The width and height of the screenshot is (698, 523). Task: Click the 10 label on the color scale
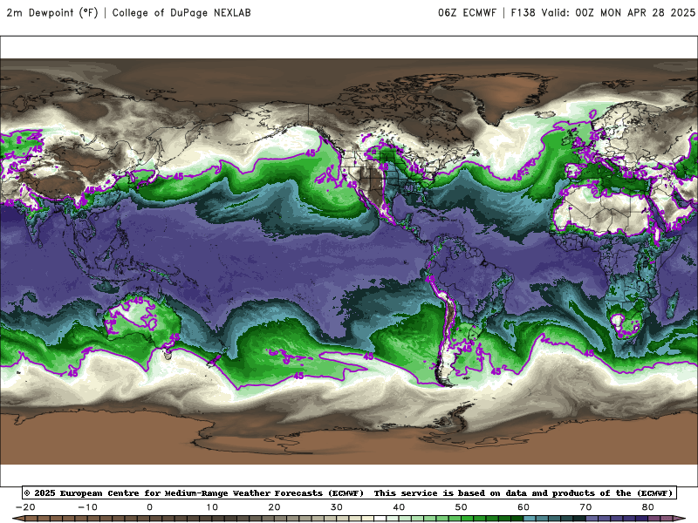pyautogui.click(x=212, y=507)
